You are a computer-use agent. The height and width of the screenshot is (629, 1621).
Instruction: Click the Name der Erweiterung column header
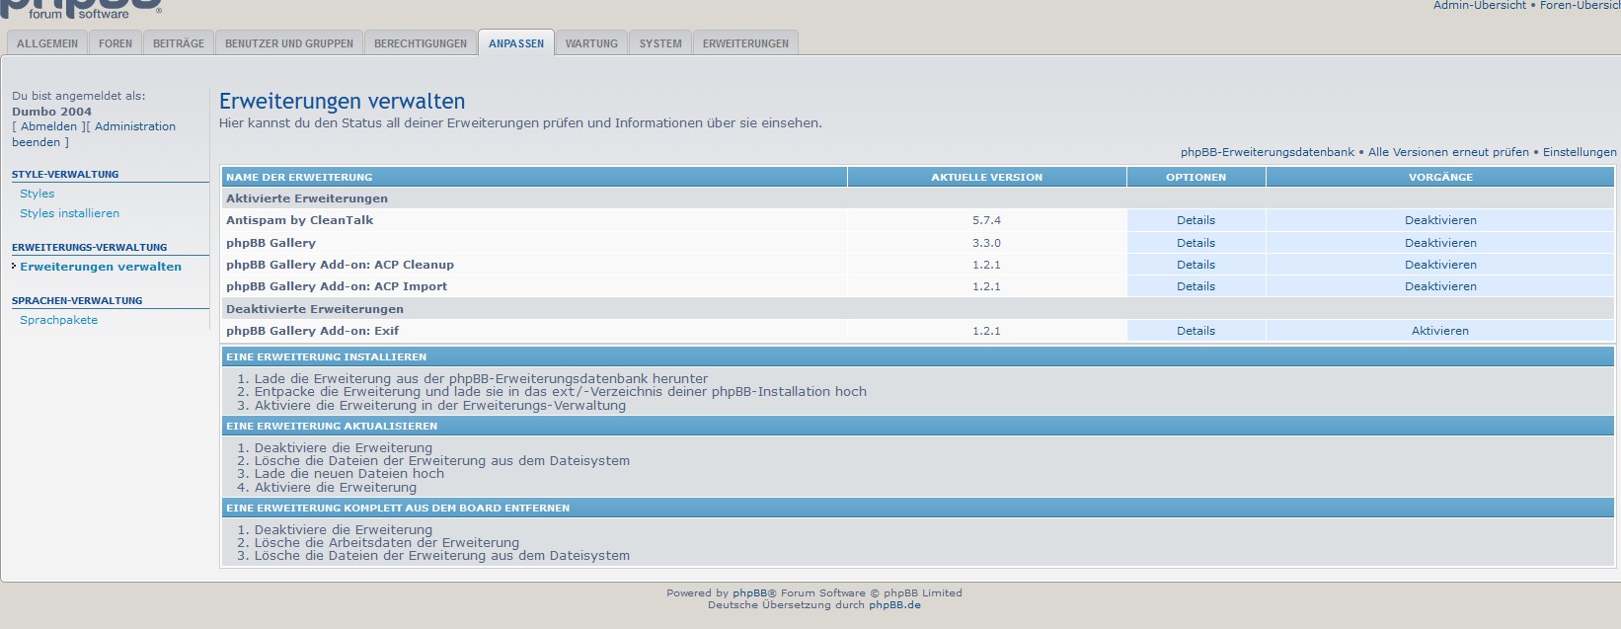tap(534, 177)
